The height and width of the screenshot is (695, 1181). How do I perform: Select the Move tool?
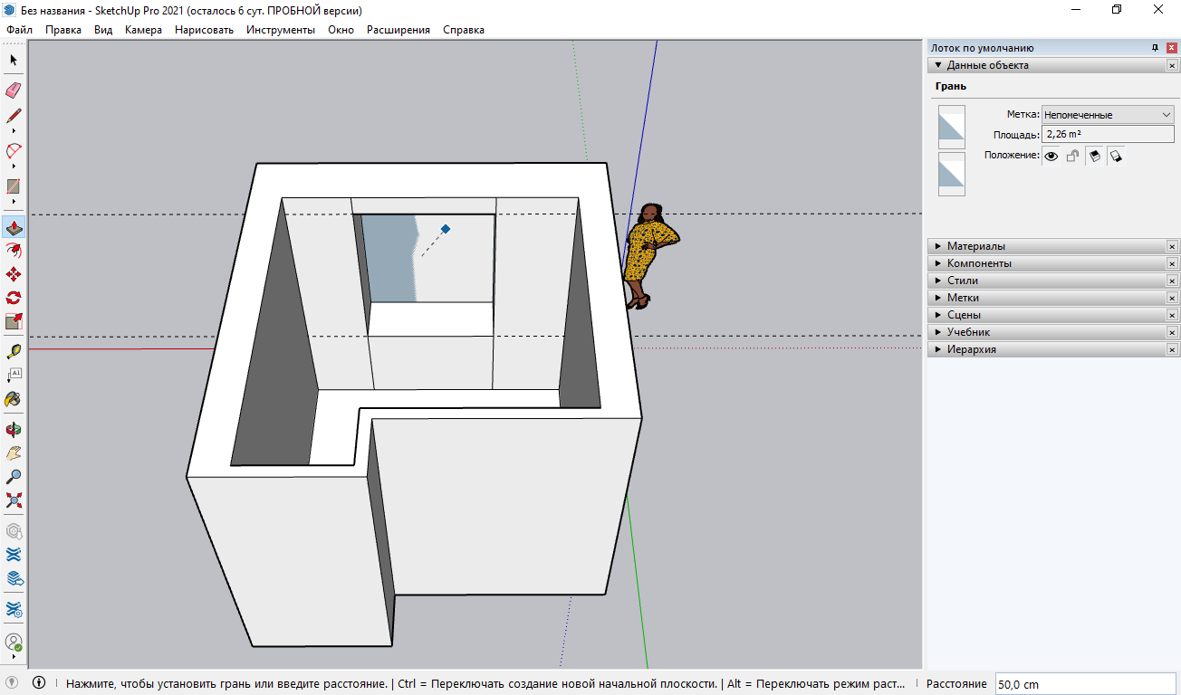(x=14, y=273)
